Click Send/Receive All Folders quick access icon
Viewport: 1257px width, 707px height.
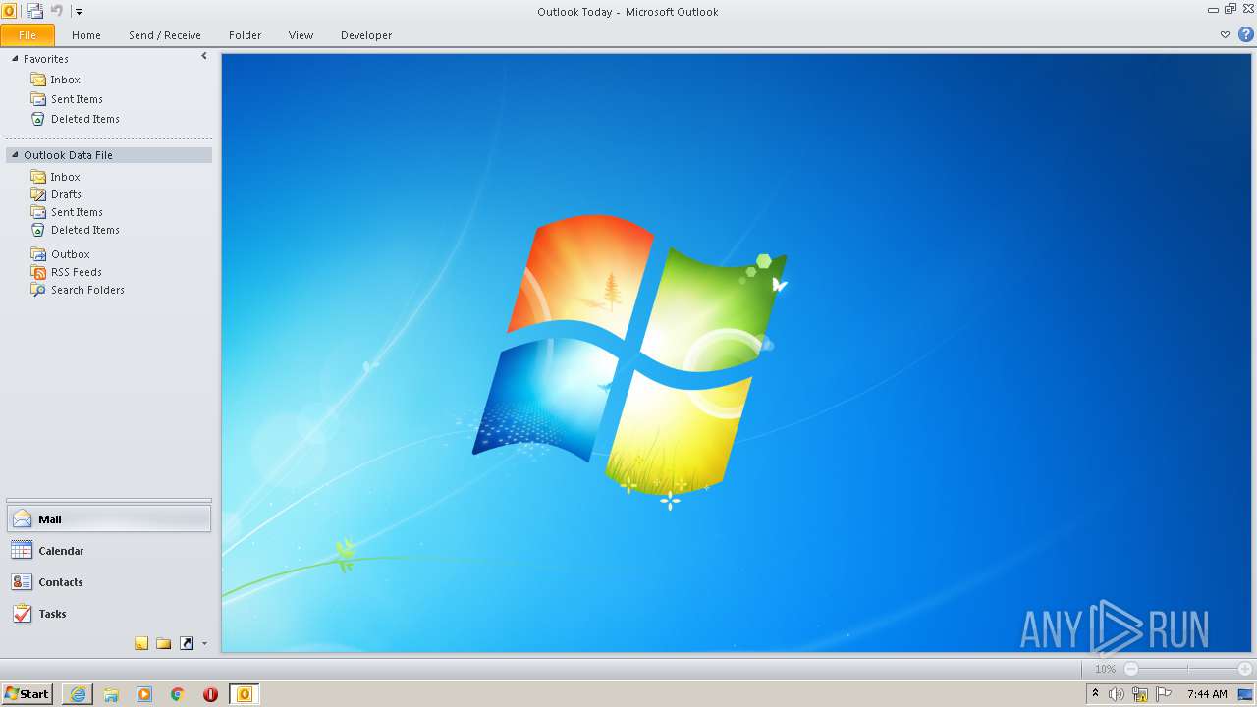coord(35,11)
